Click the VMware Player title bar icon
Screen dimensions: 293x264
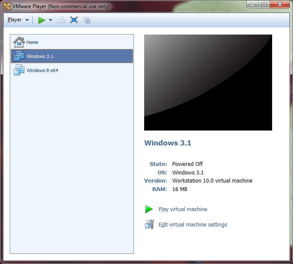[x=7, y=6]
